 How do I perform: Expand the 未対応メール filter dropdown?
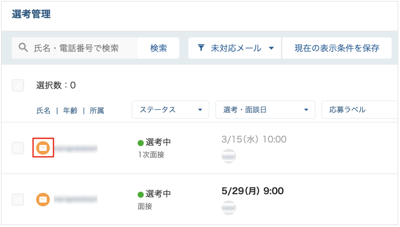pyautogui.click(x=235, y=48)
